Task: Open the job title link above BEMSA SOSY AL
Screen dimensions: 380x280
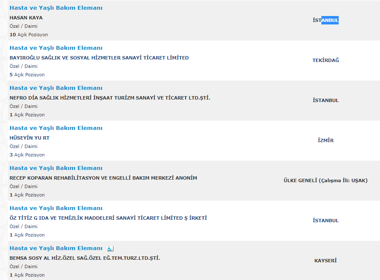Action: click(x=56, y=248)
